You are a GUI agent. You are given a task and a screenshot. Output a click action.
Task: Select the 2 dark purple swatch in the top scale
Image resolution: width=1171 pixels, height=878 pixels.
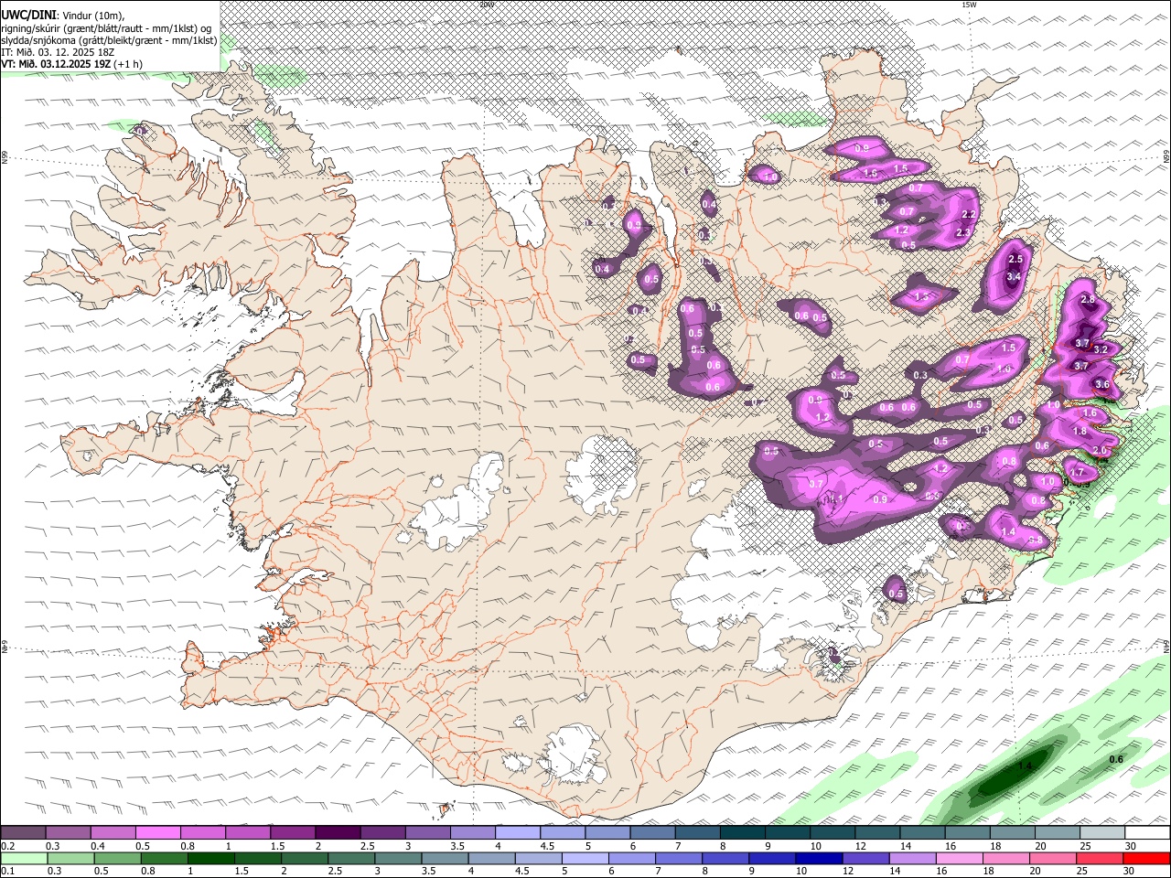click(x=337, y=833)
